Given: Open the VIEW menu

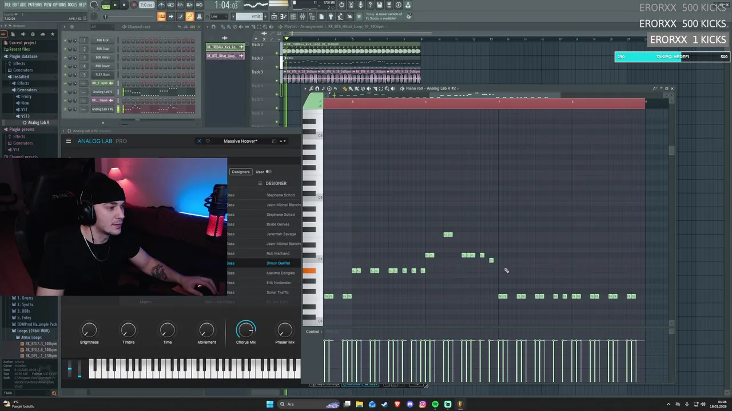Looking at the screenshot, I should [47, 5].
